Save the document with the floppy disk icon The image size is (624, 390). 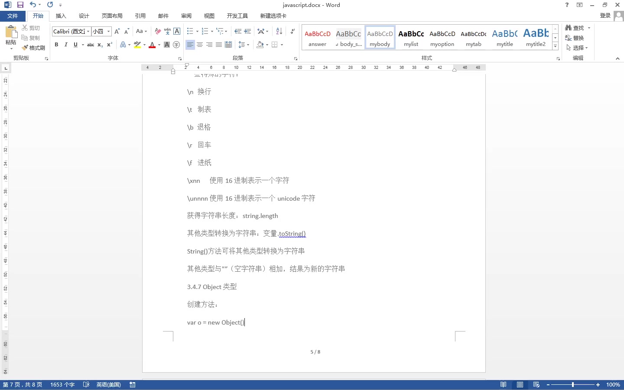(x=20, y=5)
